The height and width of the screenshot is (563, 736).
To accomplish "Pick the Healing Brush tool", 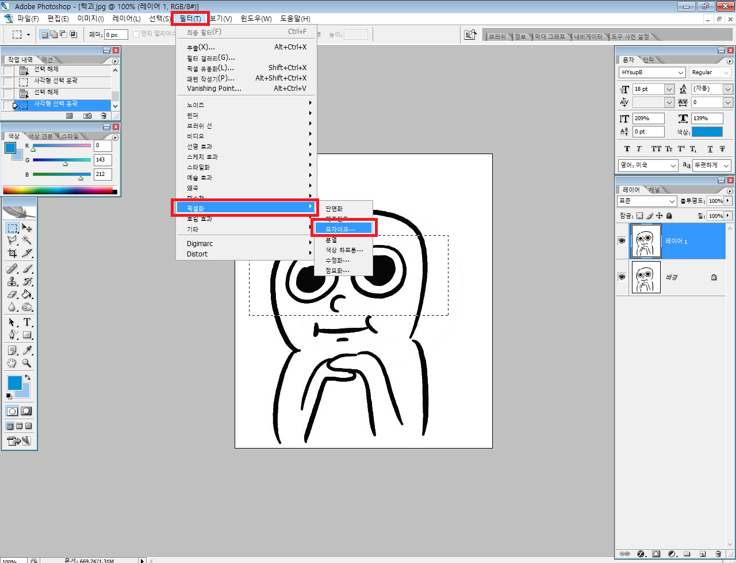I will pyautogui.click(x=12, y=269).
